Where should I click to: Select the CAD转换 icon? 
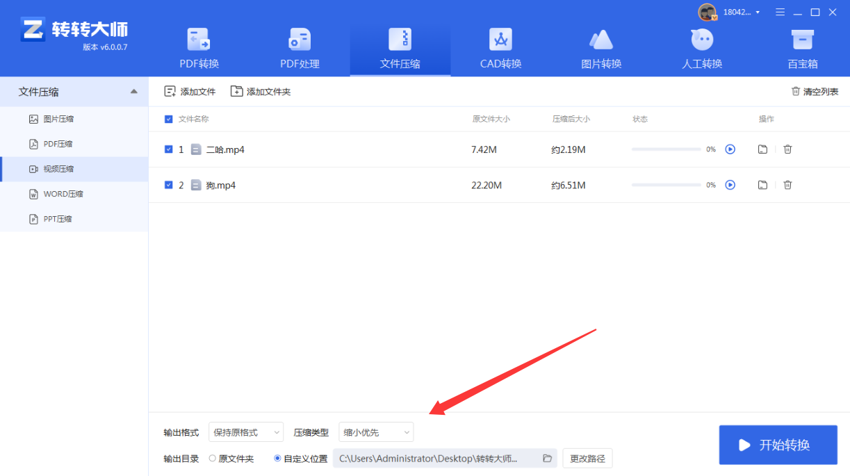(x=500, y=40)
